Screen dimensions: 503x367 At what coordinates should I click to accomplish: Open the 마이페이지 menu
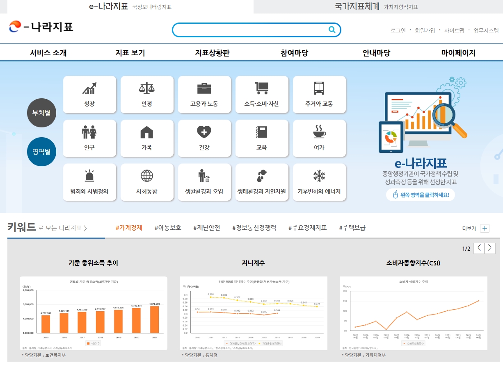pos(458,53)
